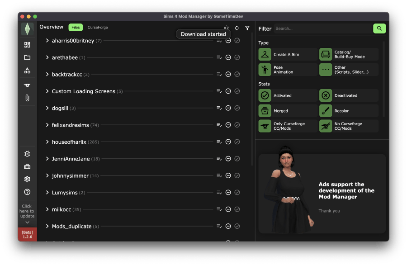This screenshot has width=407, height=265.
Task: Toggle the Other (Scripts, Slider...) type filter
Action: [x=349, y=70]
